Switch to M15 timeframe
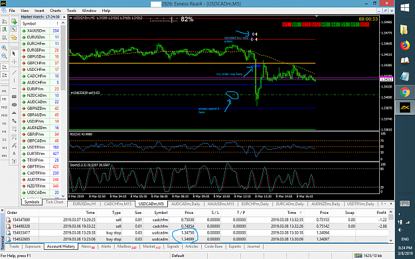This screenshot has width=415, height=259. (4, 107)
